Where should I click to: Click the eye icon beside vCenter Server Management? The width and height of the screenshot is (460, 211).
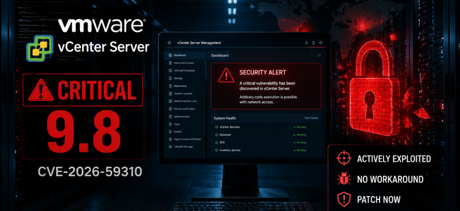[169, 43]
